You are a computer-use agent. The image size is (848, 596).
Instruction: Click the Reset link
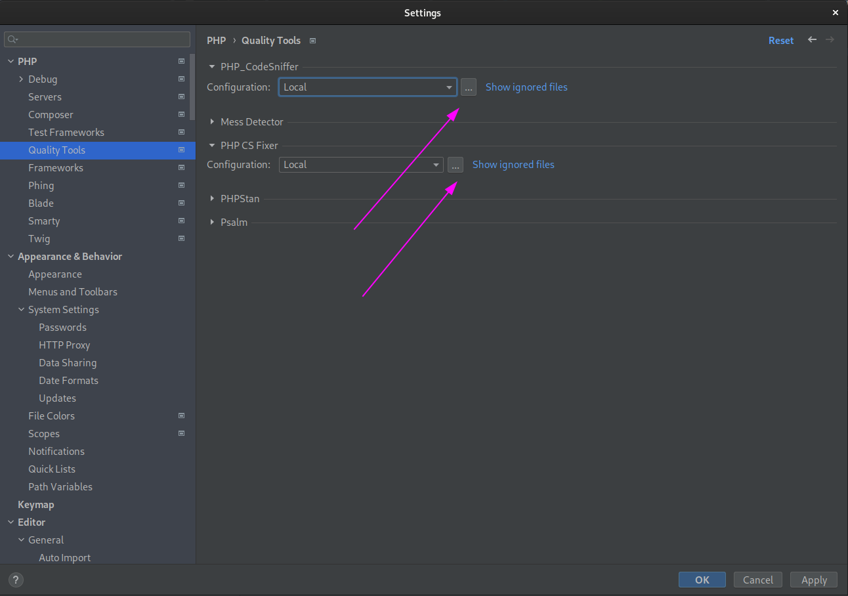pyautogui.click(x=781, y=41)
